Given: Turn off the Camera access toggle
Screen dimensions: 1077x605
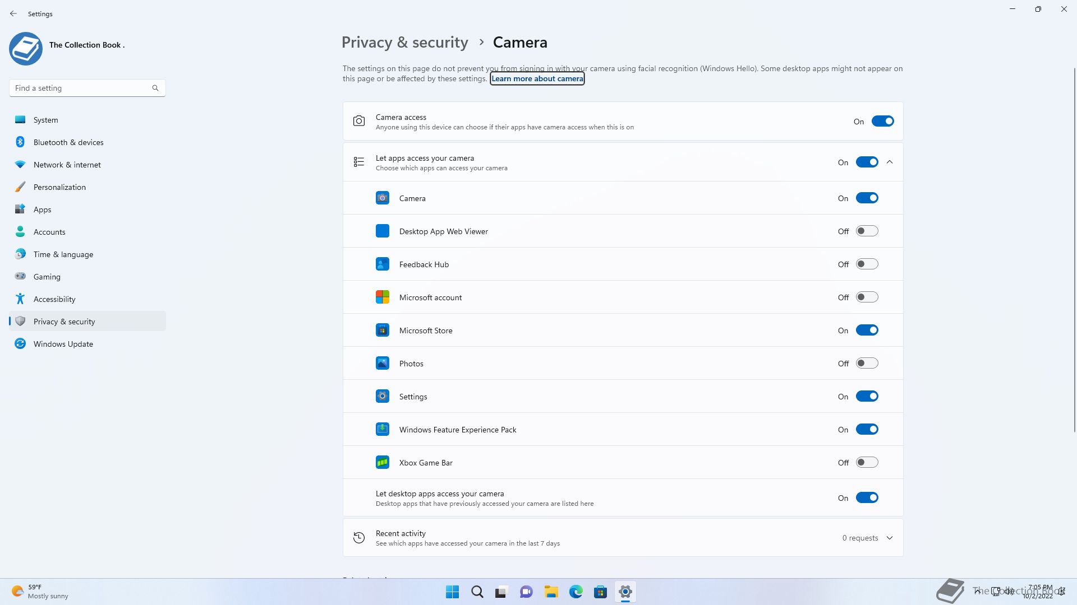Looking at the screenshot, I should click(x=882, y=121).
